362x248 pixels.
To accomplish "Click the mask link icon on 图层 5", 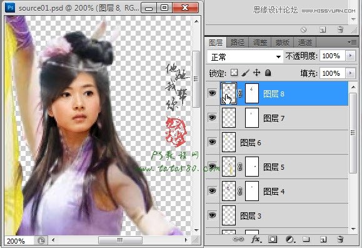I will 240,167.
